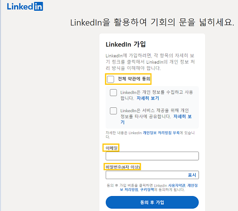Check the 전체 약관에 동의 checkbox
238x211 pixels.
click(111, 79)
